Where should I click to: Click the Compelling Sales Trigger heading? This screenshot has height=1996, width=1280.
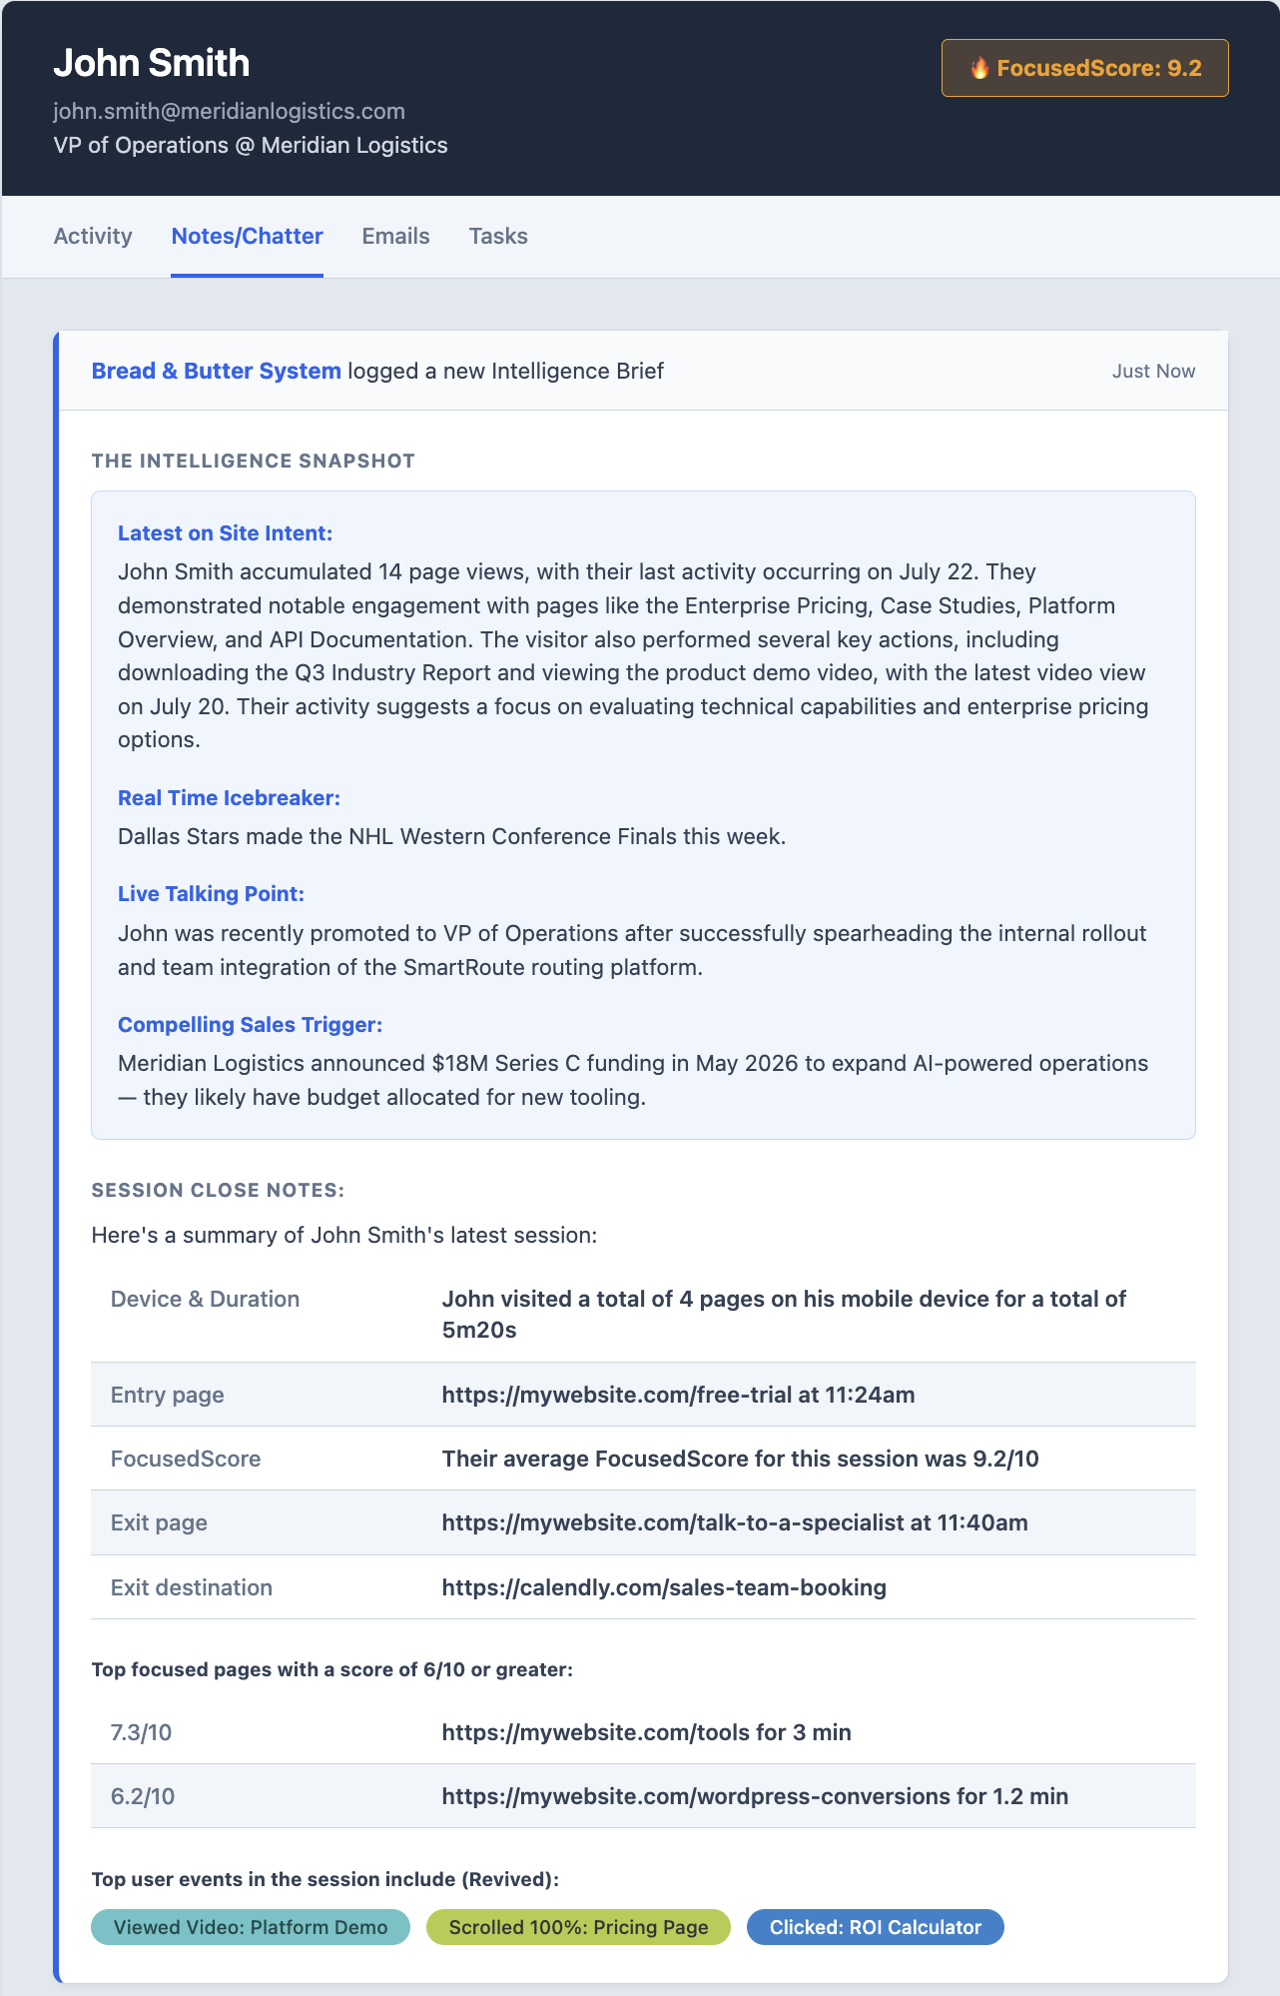[x=250, y=1025]
